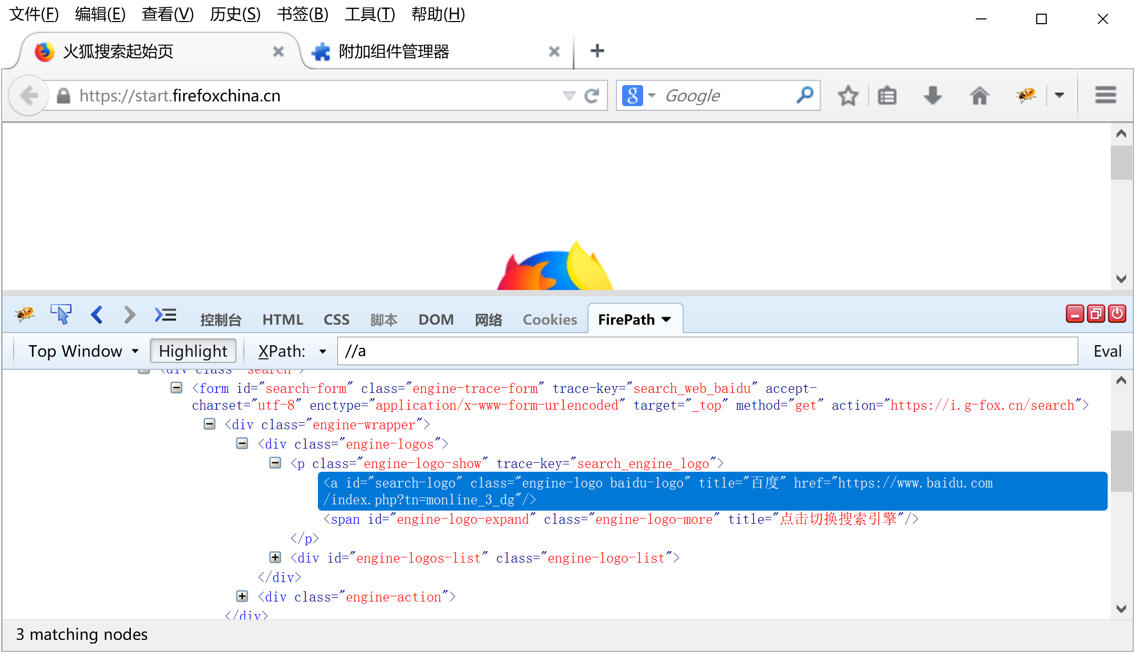1135x653 pixels.
Task: Go to the browser home page icon
Action: pos(979,96)
